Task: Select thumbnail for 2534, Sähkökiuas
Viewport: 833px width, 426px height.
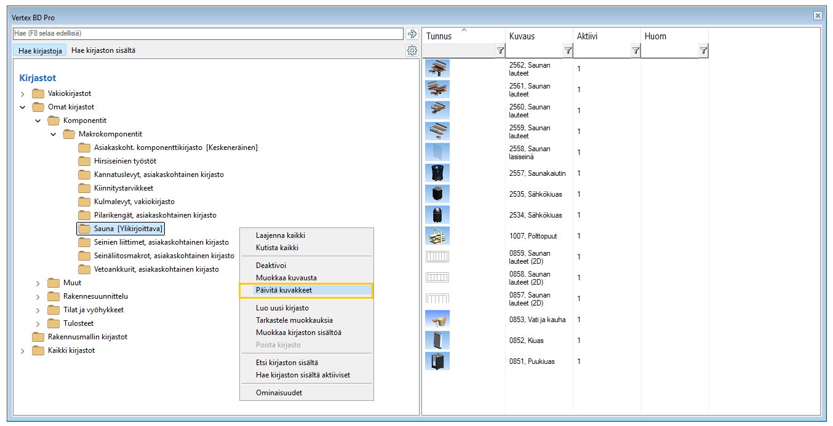Action: (x=437, y=215)
